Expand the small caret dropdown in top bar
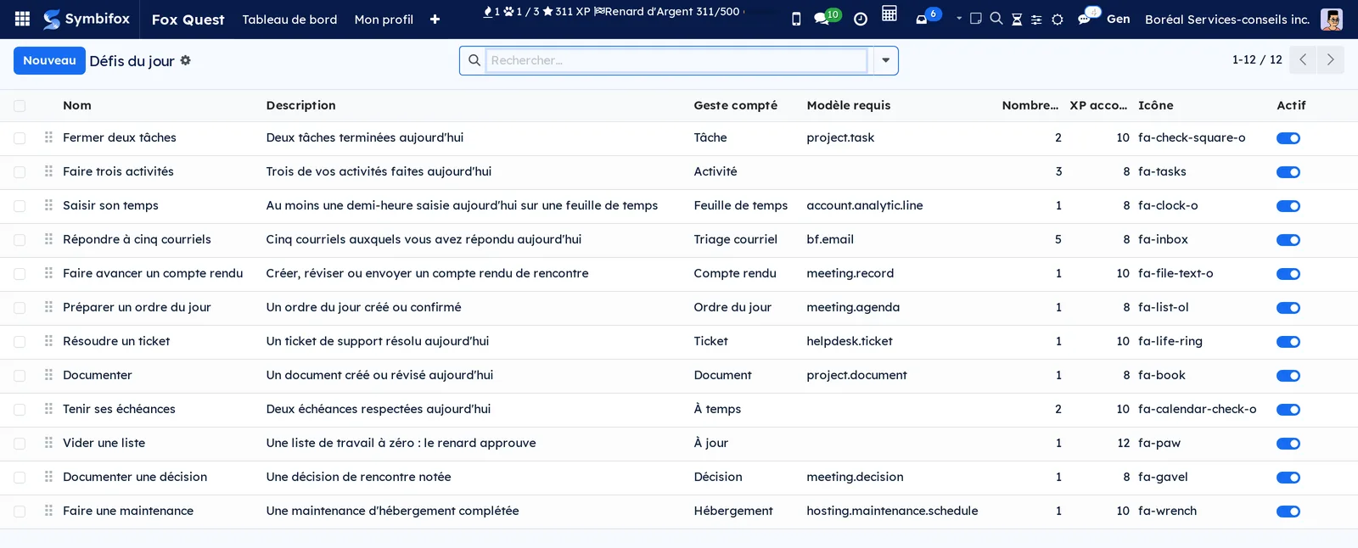 tap(959, 18)
